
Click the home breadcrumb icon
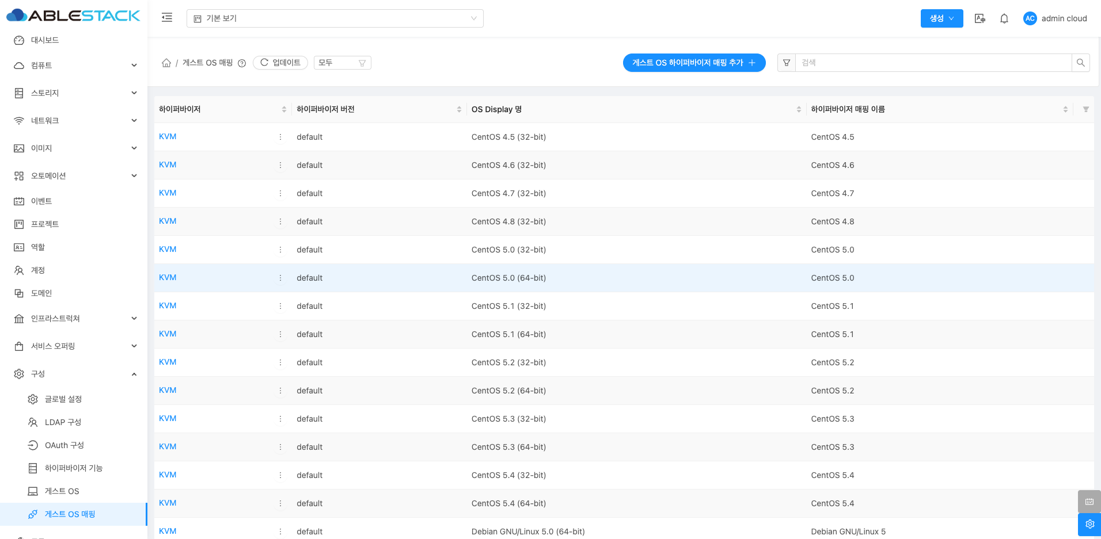coord(166,63)
